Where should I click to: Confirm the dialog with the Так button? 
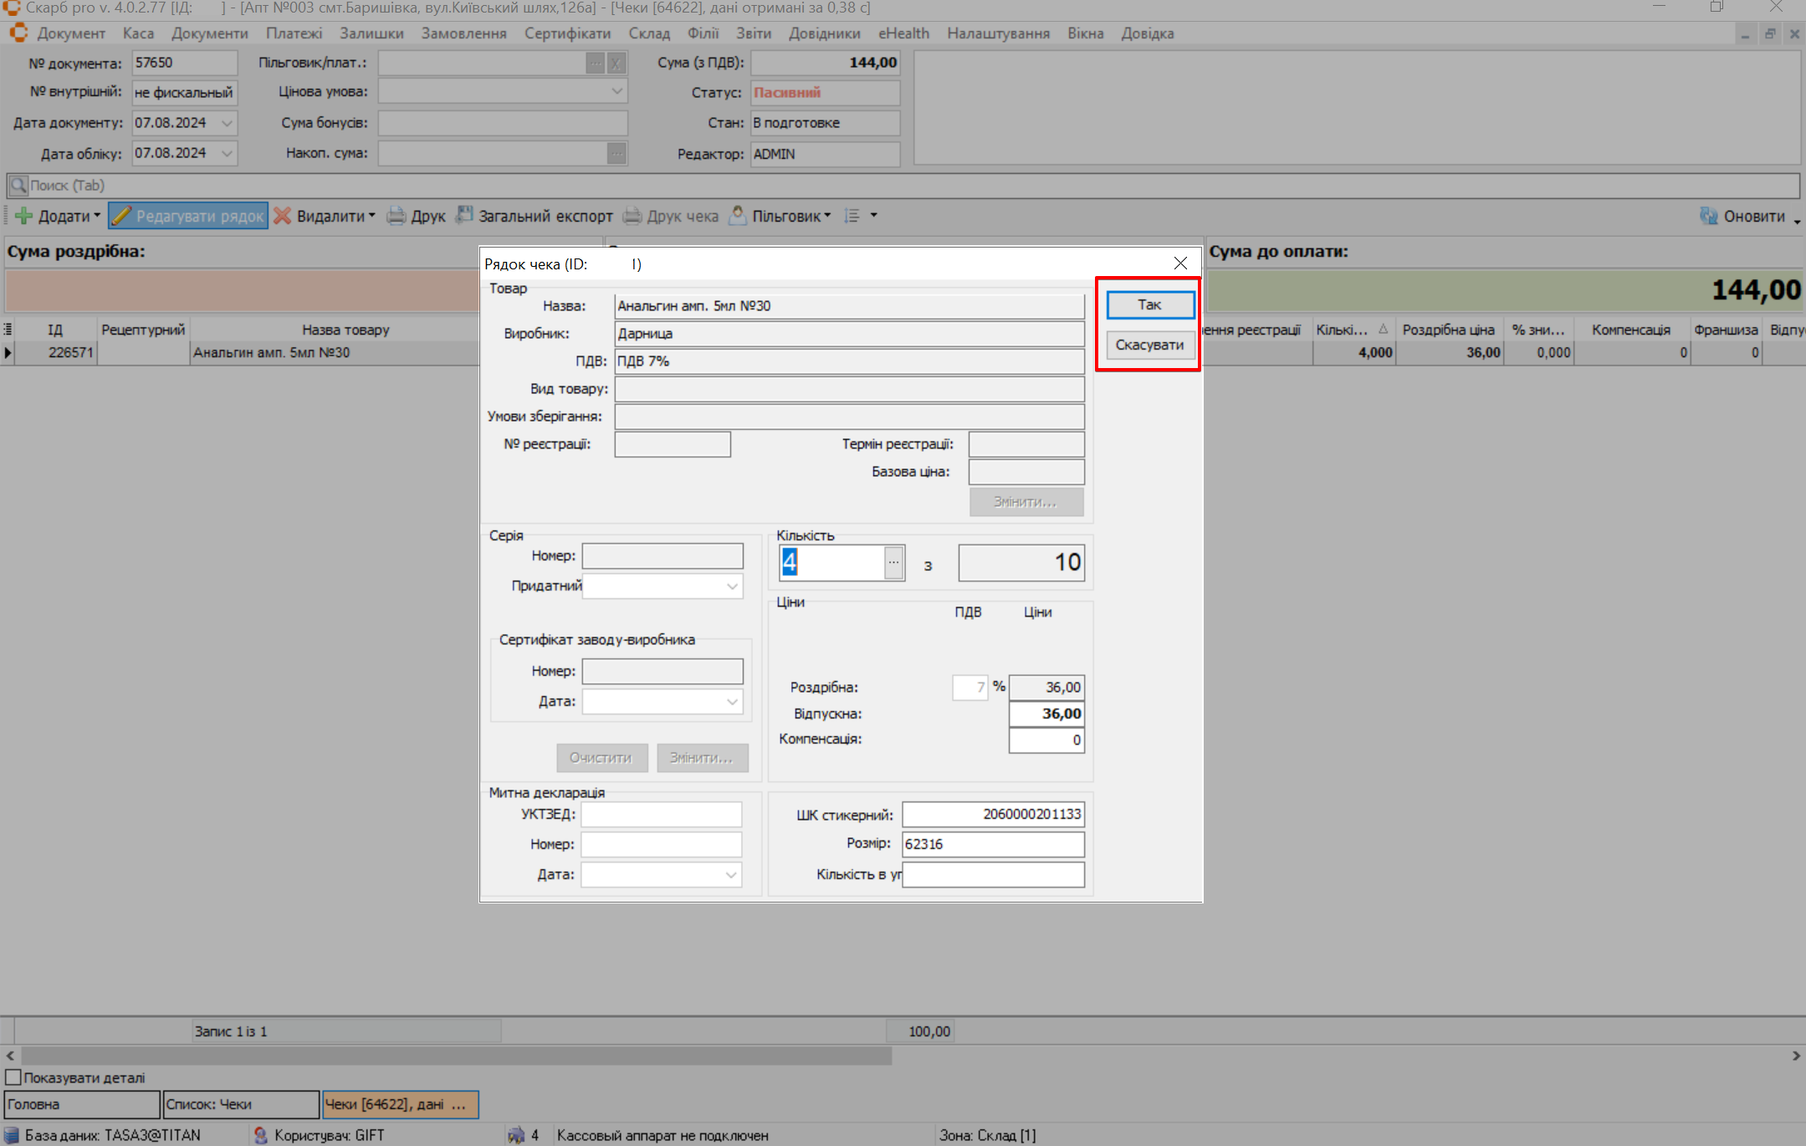(1149, 304)
